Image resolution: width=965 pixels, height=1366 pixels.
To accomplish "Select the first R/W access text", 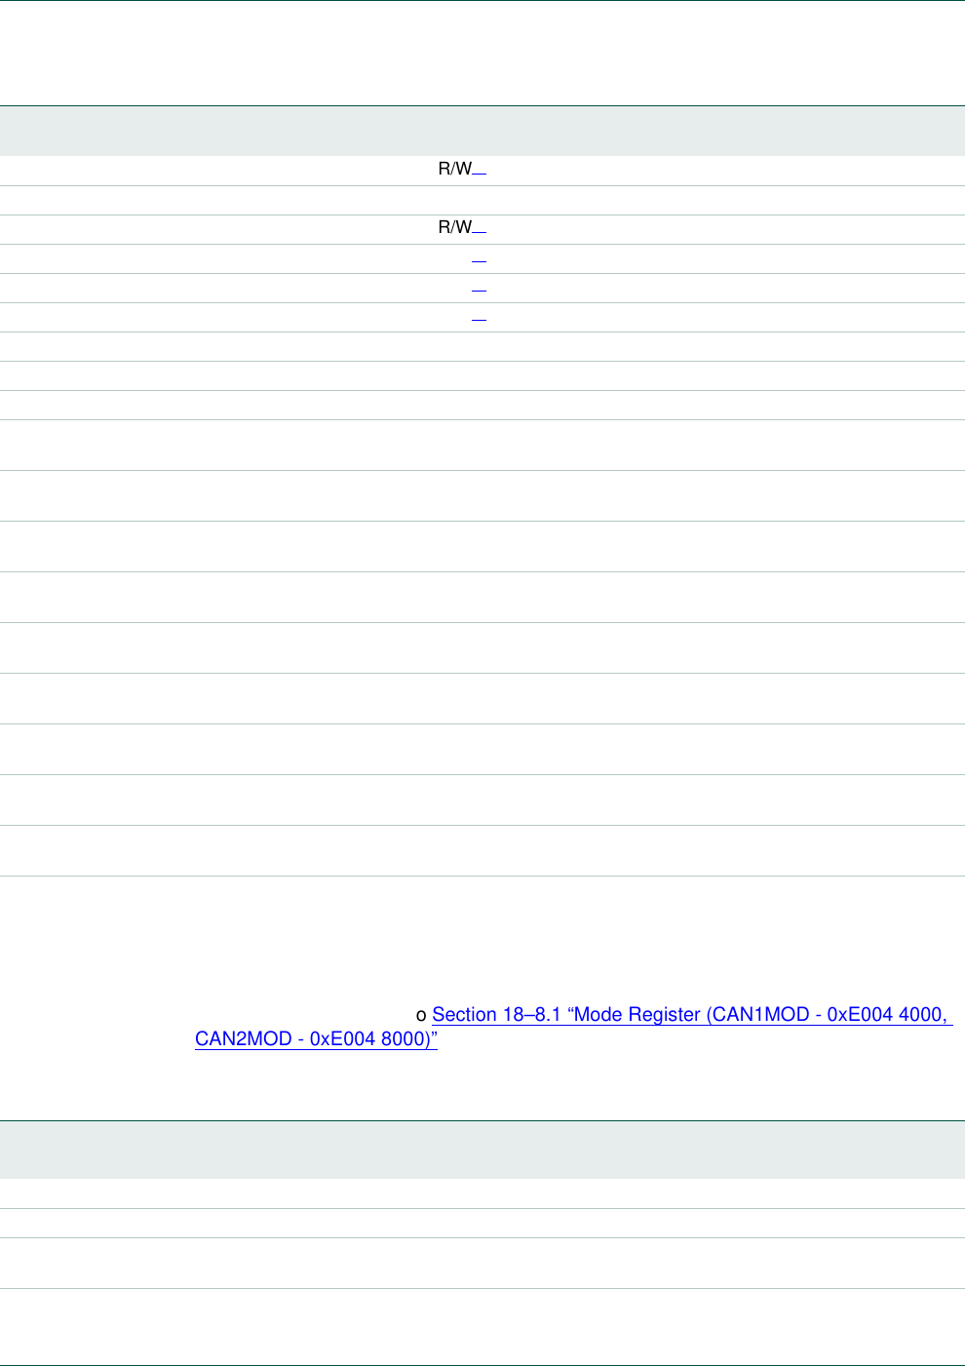I will click(x=454, y=170).
